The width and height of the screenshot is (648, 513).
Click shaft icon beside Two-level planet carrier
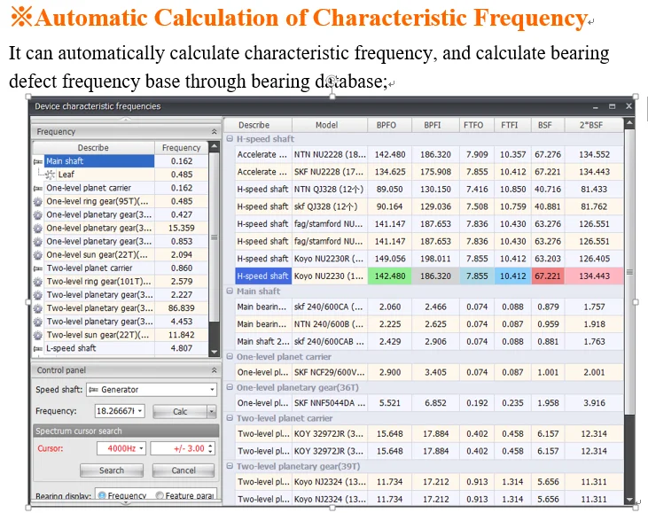38,268
